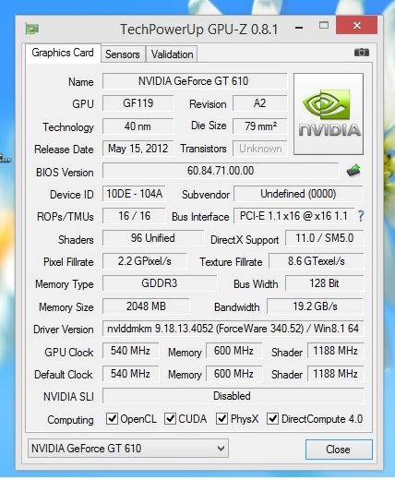The height and width of the screenshot is (480, 395).
Task: Toggle the OpenCL checkbox
Action: pos(112,419)
